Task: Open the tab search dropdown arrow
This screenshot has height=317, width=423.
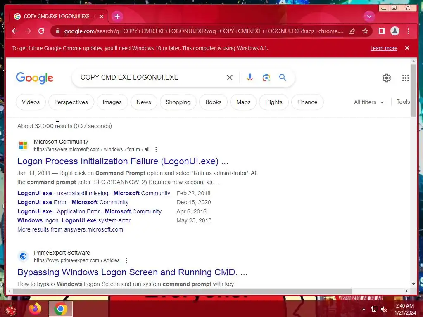Action: pos(369,17)
